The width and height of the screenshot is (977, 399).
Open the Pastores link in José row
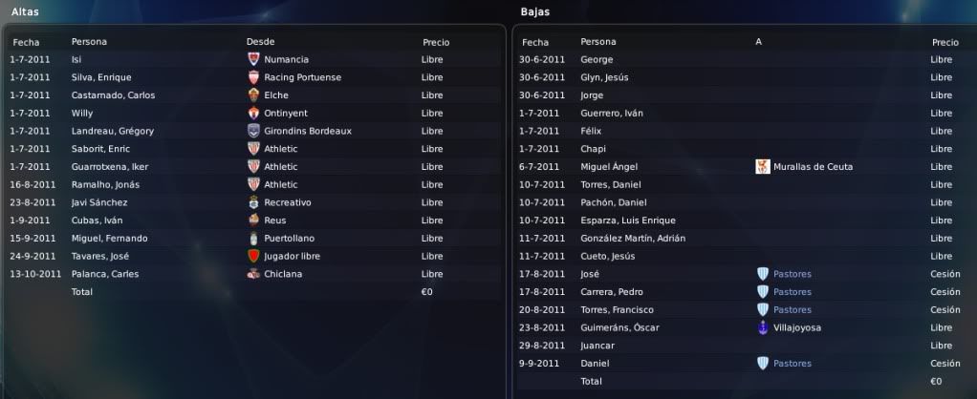pos(792,274)
